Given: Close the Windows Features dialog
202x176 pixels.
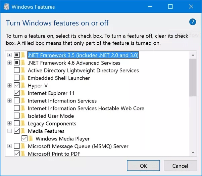Looking at the screenshot, I should point(191,6).
